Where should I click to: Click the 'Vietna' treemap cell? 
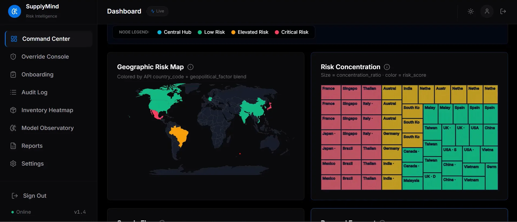click(489, 154)
